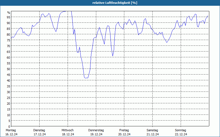Select the '19.12.24' date label

point(97,134)
